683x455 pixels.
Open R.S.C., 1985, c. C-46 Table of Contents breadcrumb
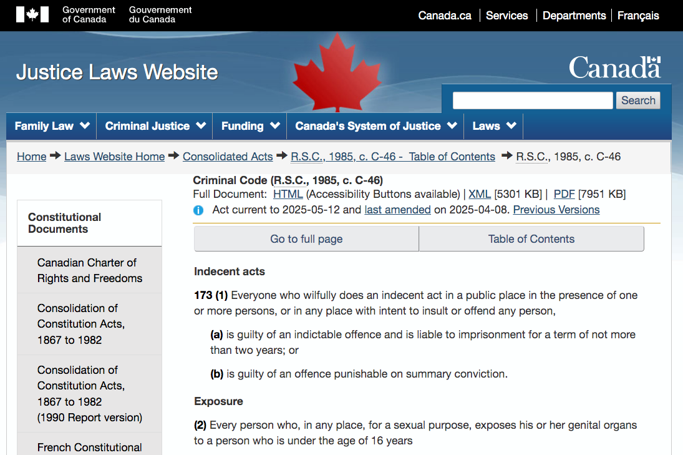pyautogui.click(x=393, y=157)
